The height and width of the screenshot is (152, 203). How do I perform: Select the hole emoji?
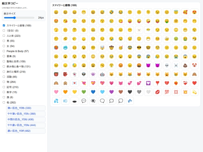tap(74, 101)
